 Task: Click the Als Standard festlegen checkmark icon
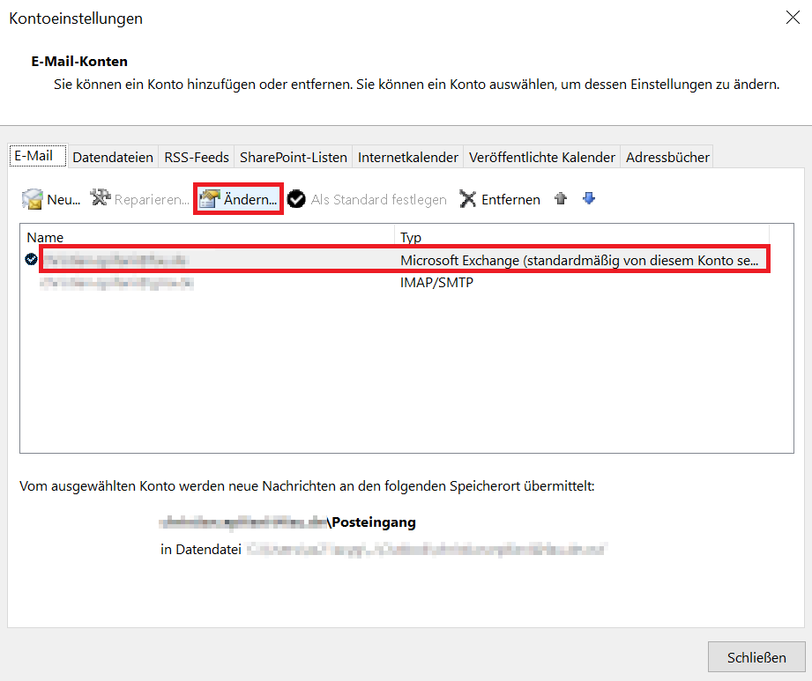tap(297, 199)
